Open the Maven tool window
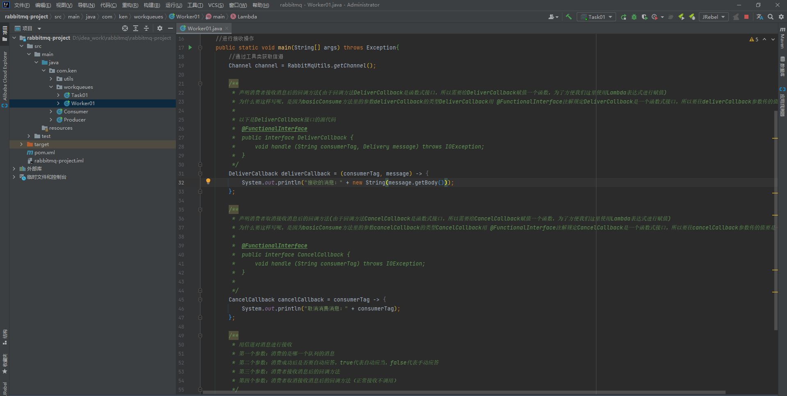Viewport: 787px width, 396px height. 782,38
